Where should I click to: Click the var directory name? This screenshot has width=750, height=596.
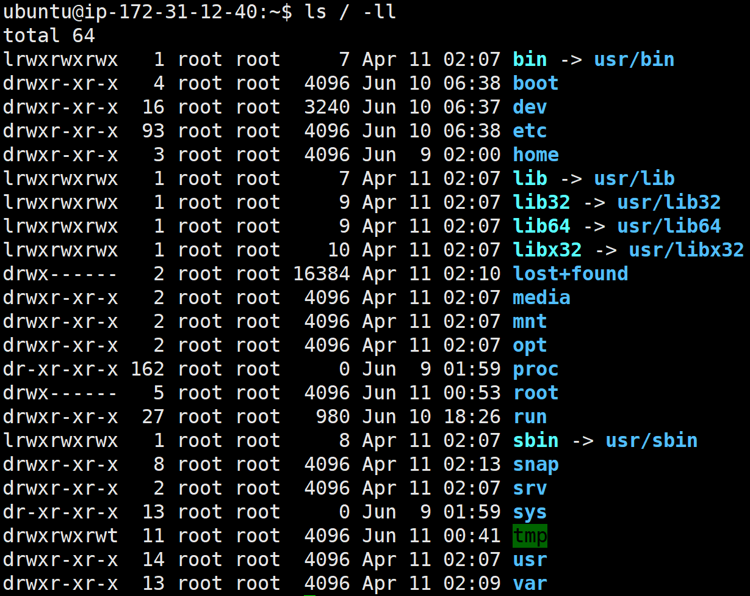(x=530, y=584)
